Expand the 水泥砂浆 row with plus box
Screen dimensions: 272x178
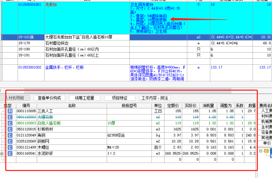pyautogui.click(x=2, y=154)
